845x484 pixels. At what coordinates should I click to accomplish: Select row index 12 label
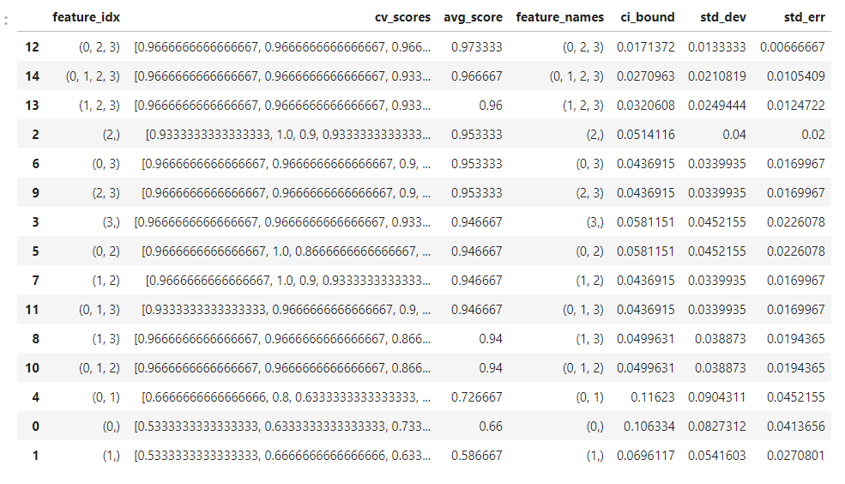tap(33, 46)
